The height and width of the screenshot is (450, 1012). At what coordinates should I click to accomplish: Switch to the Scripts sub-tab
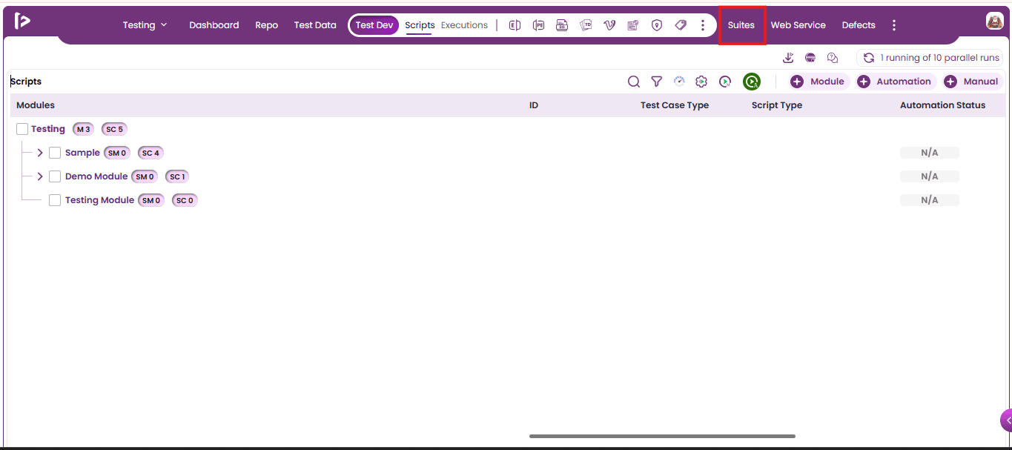pyautogui.click(x=420, y=25)
